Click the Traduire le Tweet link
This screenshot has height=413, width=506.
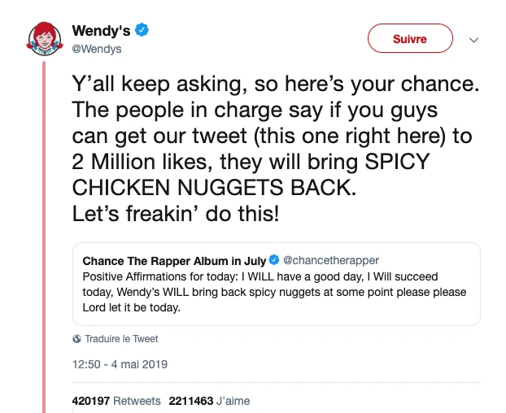coord(121,339)
